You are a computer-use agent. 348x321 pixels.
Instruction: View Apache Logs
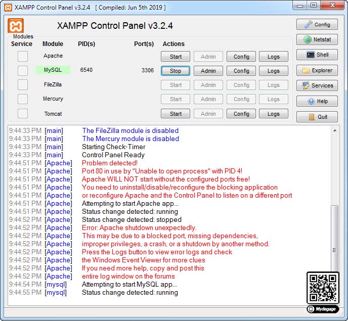274,57
